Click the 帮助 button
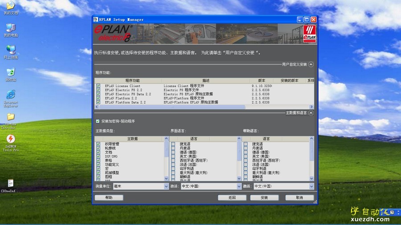The width and height of the screenshot is (401, 225). point(109,197)
